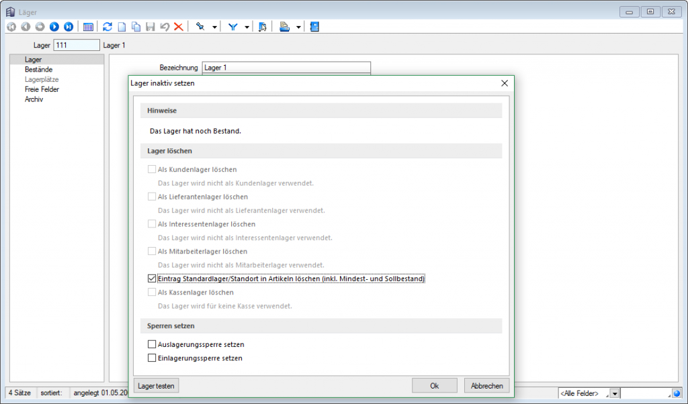The image size is (688, 404).
Task: Close the Lager inaktiv setzen dialog
Action: (505, 83)
